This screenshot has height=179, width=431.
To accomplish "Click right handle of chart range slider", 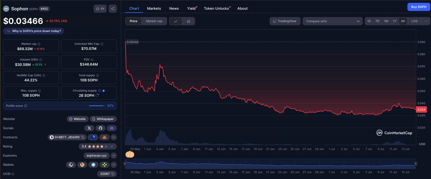I will [x=416, y=164].
